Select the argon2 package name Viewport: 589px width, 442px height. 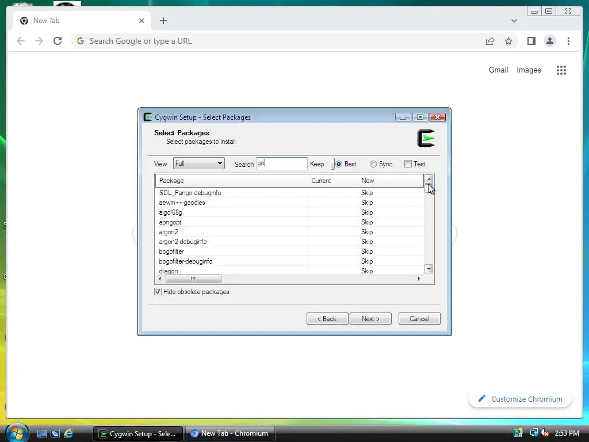[169, 231]
